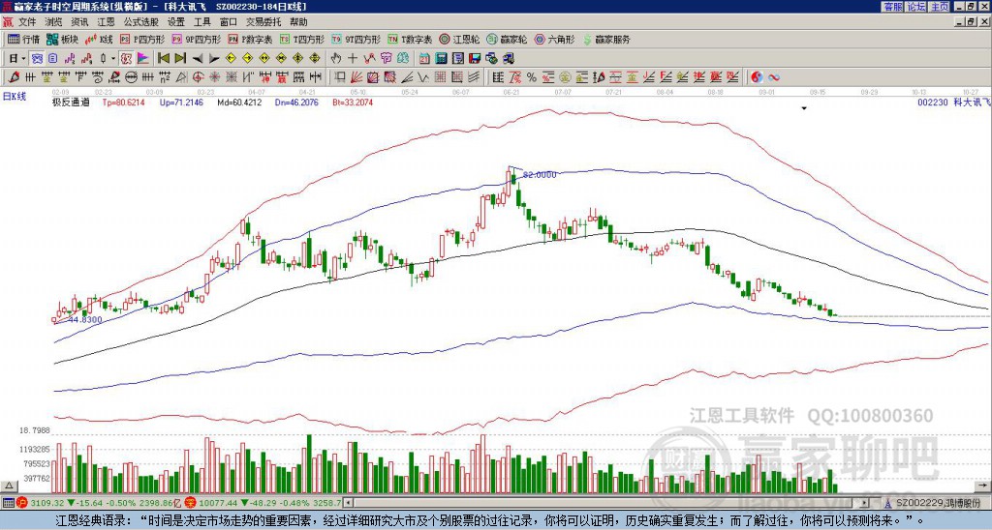This screenshot has width=992, height=530.
Task: Click the Md=60.4212 value
Action: click(239, 102)
